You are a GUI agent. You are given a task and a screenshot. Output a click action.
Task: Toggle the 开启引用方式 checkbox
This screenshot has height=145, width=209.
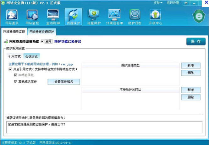click(x=10, y=69)
